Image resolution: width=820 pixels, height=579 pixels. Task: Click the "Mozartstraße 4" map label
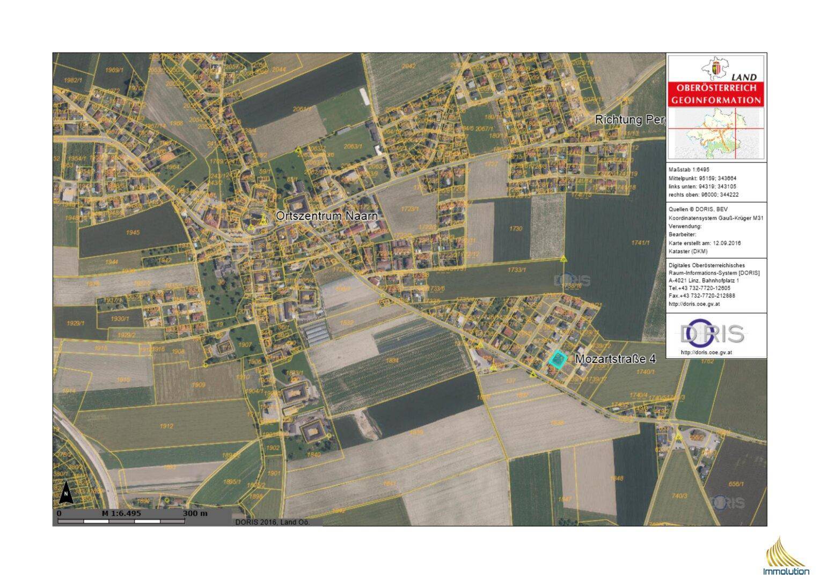click(615, 359)
